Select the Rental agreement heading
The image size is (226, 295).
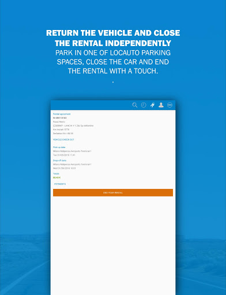[62, 114]
